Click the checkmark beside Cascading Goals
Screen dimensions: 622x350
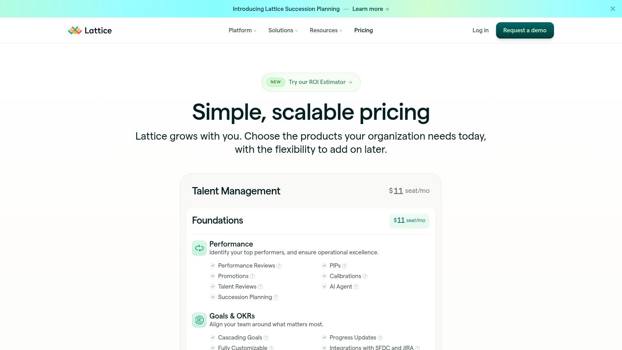213,338
